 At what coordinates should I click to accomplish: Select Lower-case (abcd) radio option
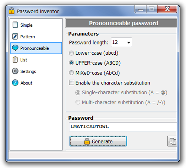pos(71,53)
